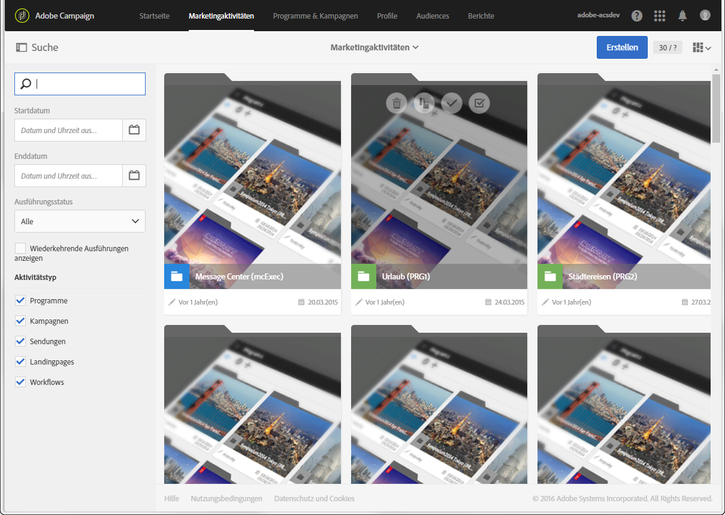Toggle Wiederkehrende Ausführungen anzeigen checkbox

tap(20, 248)
